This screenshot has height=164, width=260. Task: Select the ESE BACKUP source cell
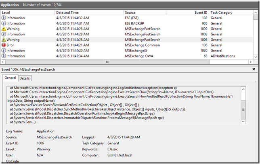coord(134,23)
